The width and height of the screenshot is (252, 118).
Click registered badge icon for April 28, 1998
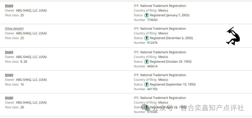coord(147,107)
